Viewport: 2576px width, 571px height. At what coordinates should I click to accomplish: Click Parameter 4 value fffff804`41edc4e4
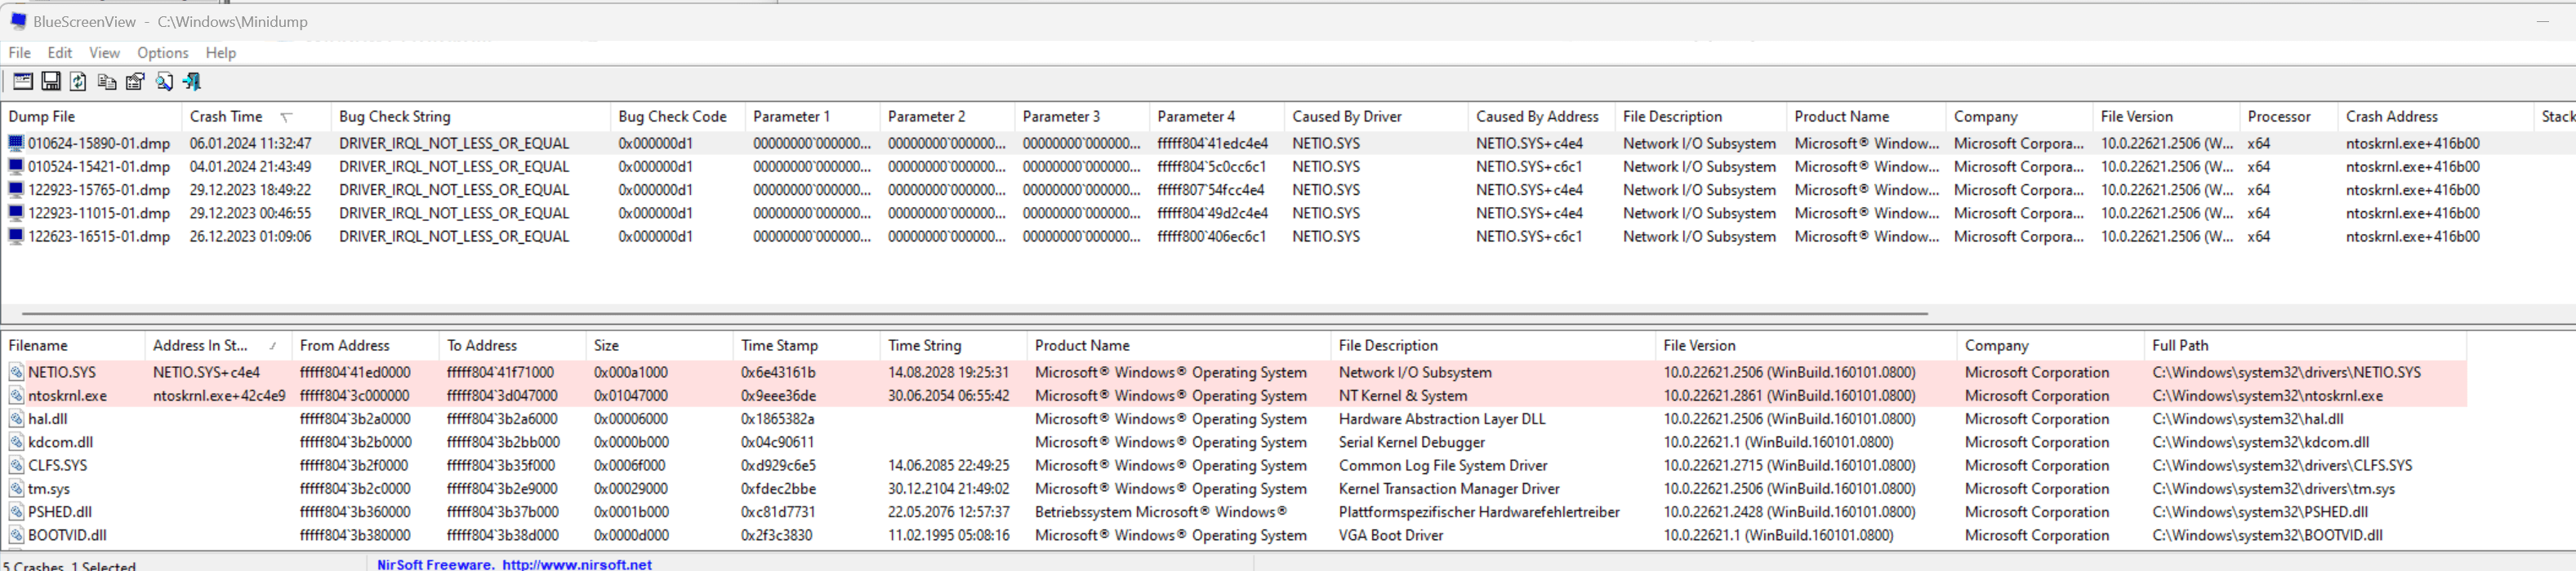click(1212, 144)
